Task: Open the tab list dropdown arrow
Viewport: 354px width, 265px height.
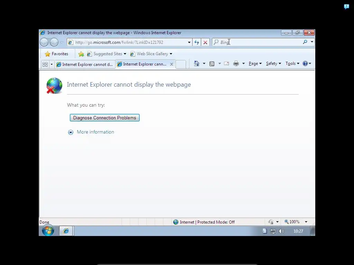Action: coord(52,65)
